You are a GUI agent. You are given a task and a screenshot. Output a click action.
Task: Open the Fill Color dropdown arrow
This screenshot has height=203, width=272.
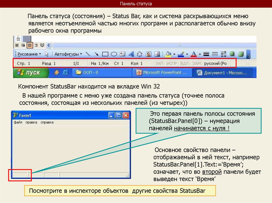coord(174,54)
